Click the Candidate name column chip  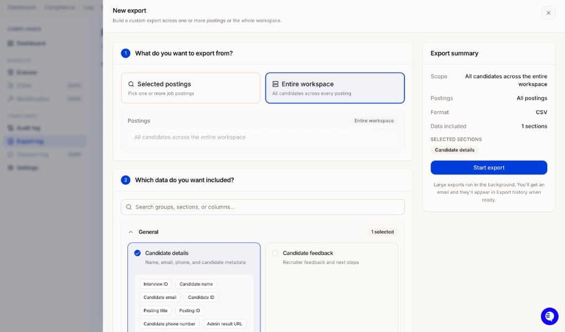(196, 284)
